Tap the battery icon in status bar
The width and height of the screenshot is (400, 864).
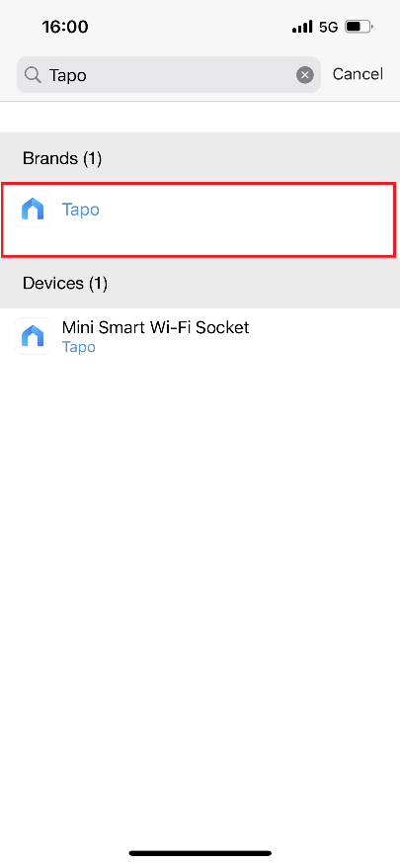click(360, 27)
